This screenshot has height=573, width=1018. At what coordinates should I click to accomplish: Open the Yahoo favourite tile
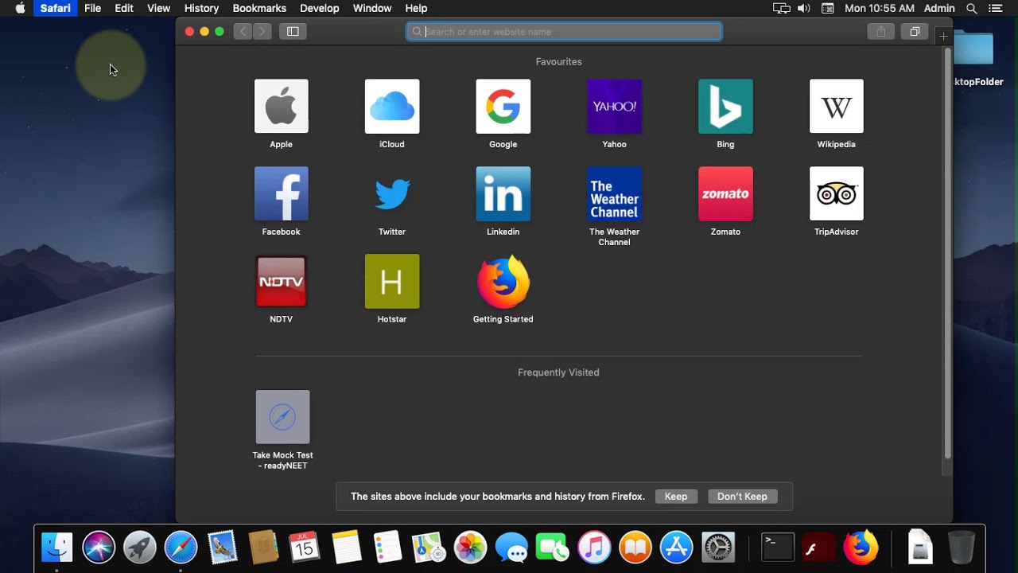(614, 106)
